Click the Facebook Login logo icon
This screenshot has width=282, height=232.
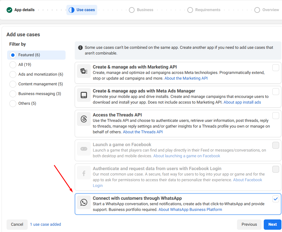(x=84, y=173)
